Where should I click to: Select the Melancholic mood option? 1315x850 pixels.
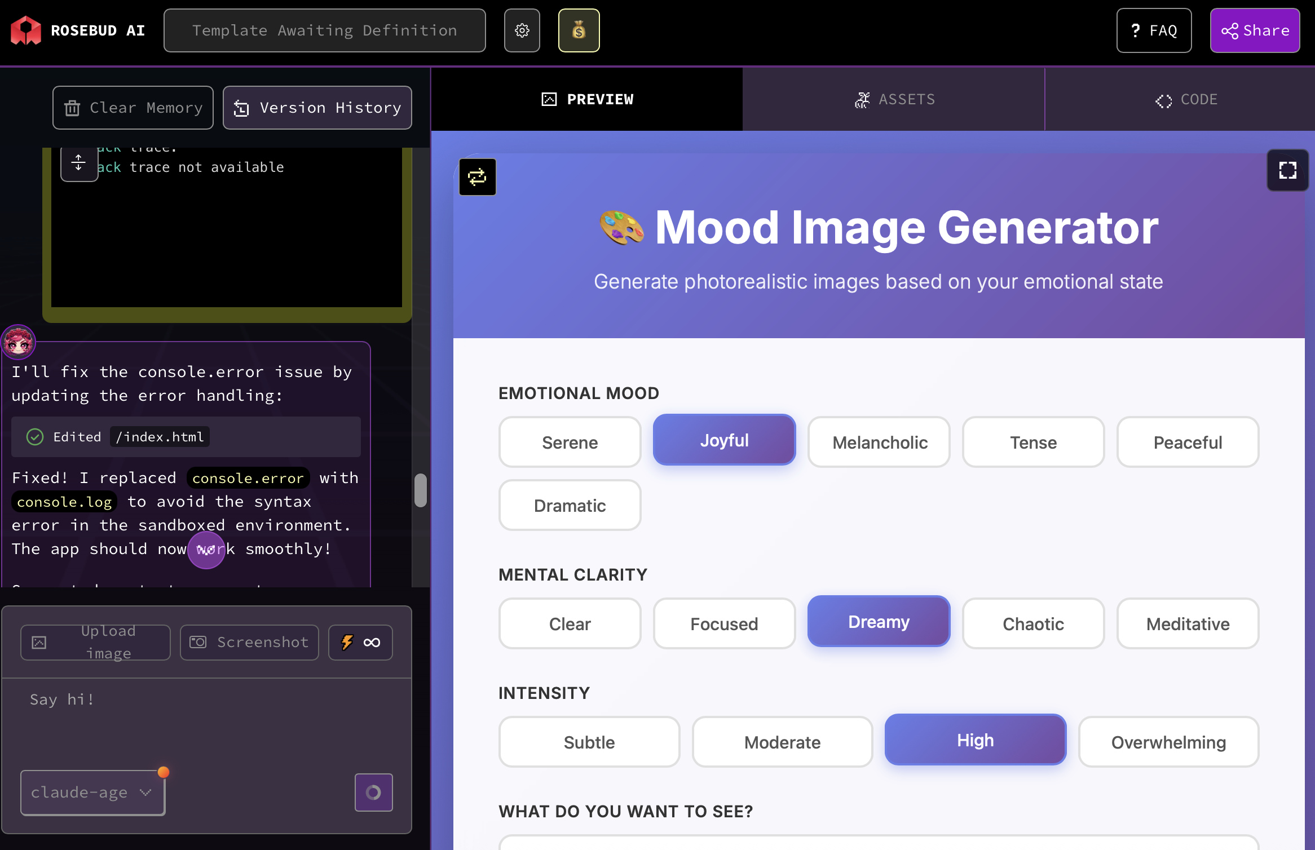(x=879, y=442)
